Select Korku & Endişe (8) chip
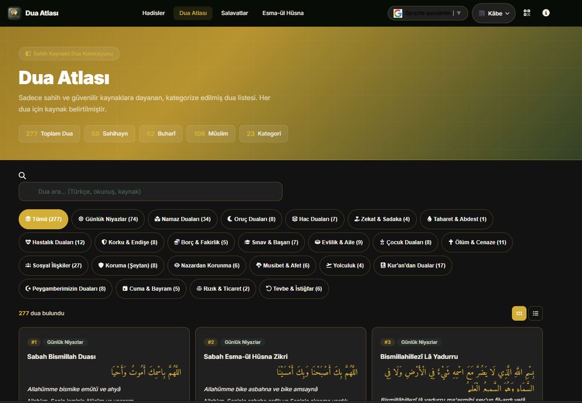This screenshot has width=582, height=403. [130, 242]
